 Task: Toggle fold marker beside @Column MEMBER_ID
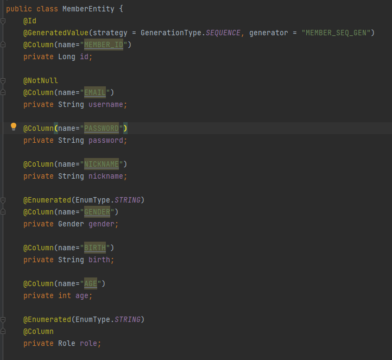3,45
